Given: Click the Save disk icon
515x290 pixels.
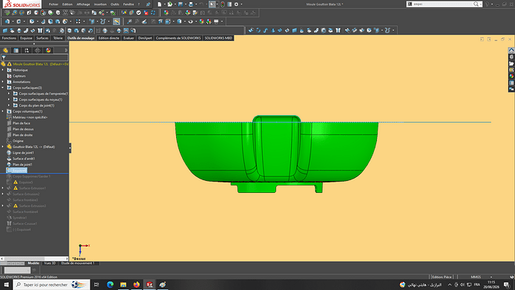Looking at the screenshot, I should click(181, 4).
